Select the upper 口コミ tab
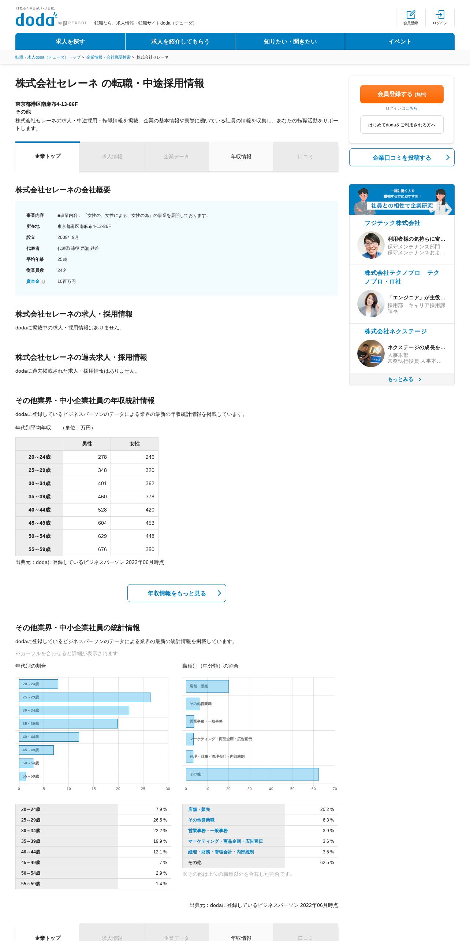Image resolution: width=470 pixels, height=941 pixels. (x=306, y=156)
